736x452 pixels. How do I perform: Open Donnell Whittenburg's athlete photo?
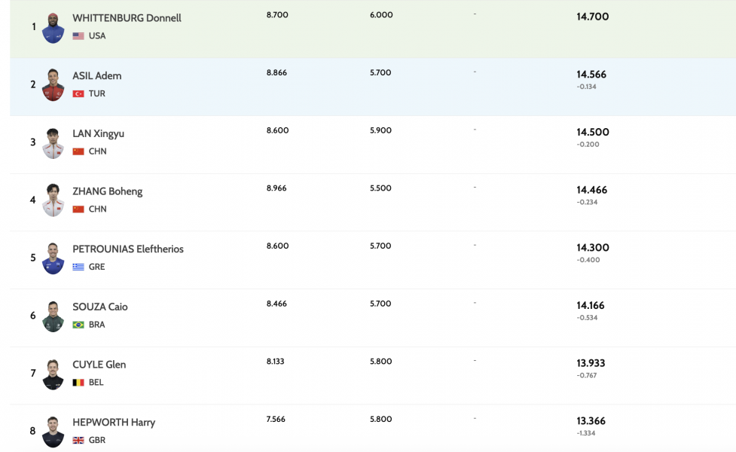53,28
